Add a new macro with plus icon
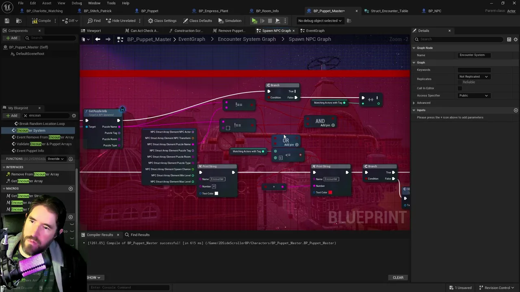 click(x=70, y=189)
